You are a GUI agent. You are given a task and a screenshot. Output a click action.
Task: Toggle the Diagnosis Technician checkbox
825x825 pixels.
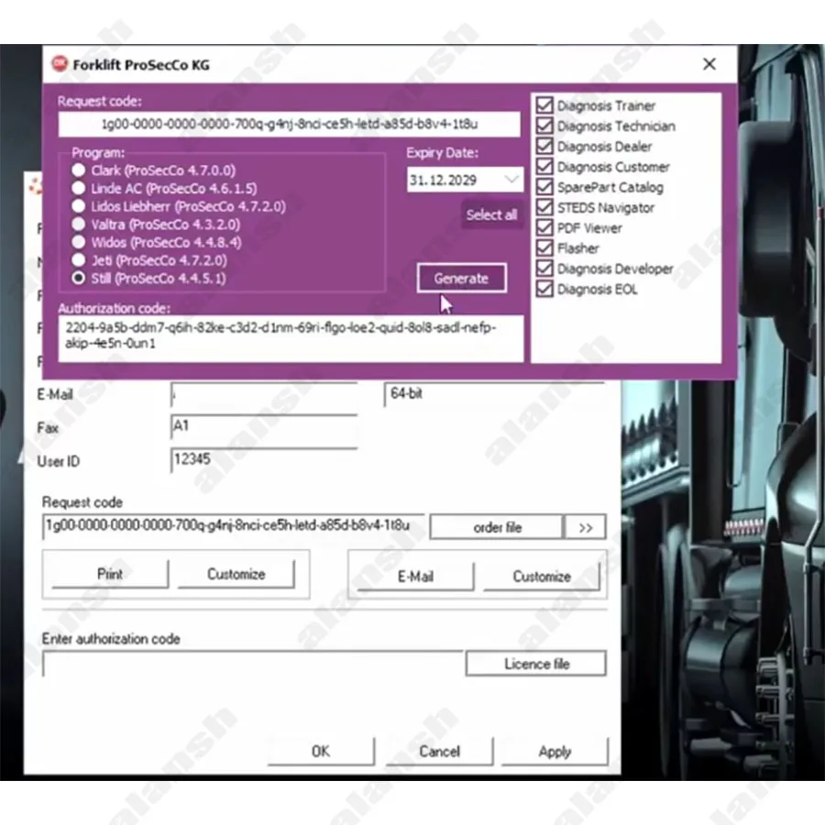point(544,126)
